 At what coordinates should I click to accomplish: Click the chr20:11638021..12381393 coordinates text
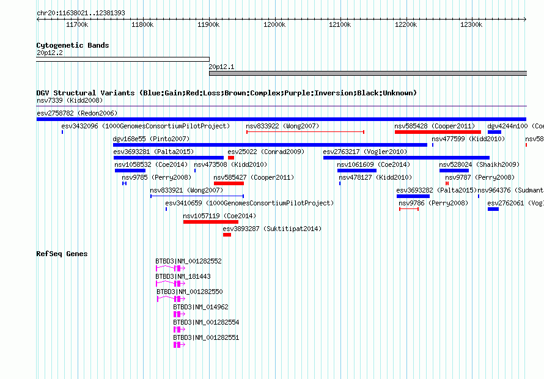tap(81, 13)
